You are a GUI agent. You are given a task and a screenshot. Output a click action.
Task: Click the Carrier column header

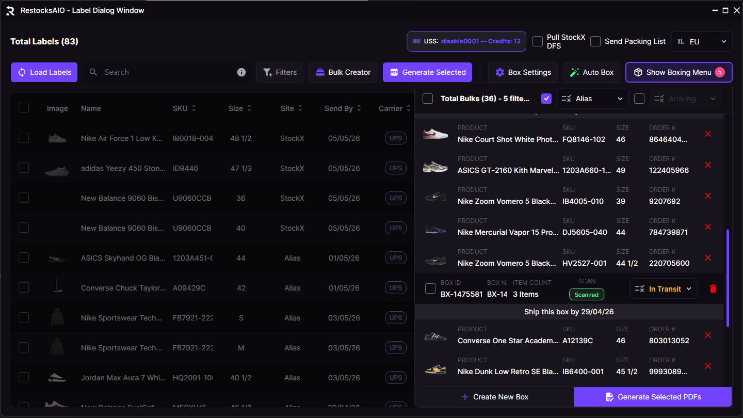(x=391, y=108)
